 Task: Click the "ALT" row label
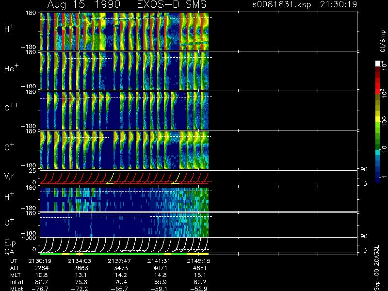[15, 268]
